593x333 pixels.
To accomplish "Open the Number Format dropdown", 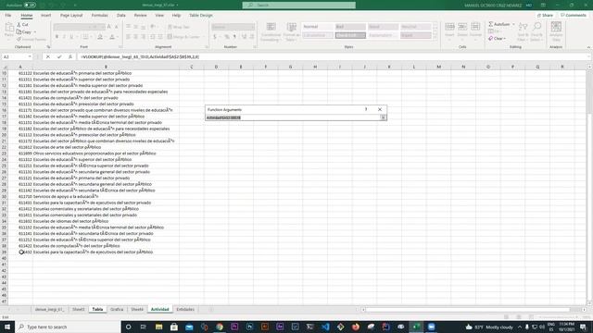I will [x=252, y=27].
